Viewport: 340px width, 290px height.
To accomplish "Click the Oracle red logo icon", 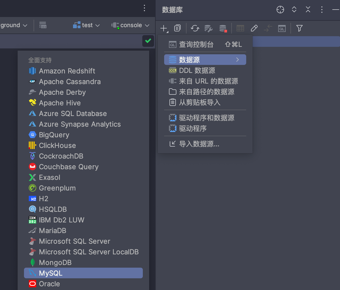I will (33, 284).
